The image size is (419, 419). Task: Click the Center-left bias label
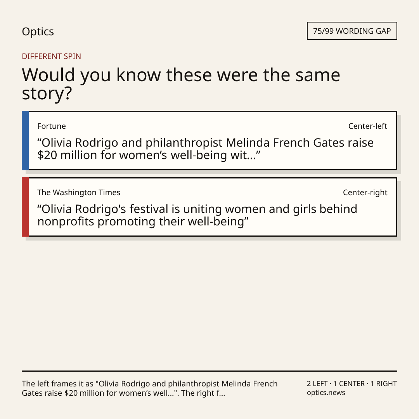point(368,126)
